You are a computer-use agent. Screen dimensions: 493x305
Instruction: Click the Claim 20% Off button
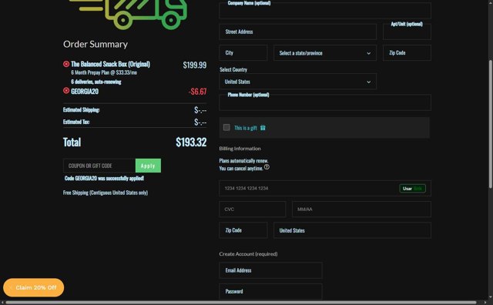34,288
